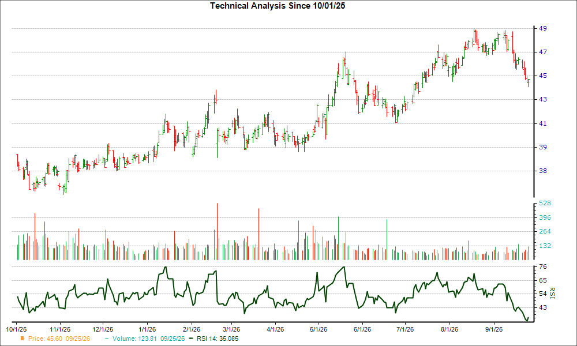Click the price axis label 39
This screenshot has height=346, width=577.
point(543,147)
